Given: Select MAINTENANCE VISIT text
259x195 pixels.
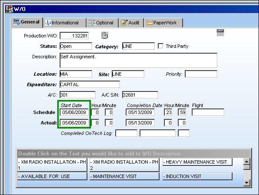Looking at the screenshot, I should [x=124, y=176].
